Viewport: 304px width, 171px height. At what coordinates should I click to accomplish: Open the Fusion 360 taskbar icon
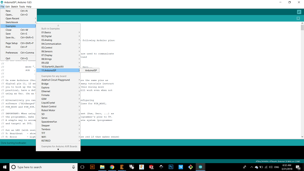click(x=142, y=167)
